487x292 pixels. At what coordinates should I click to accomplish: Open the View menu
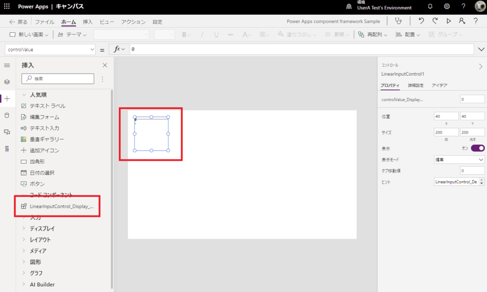(x=107, y=22)
